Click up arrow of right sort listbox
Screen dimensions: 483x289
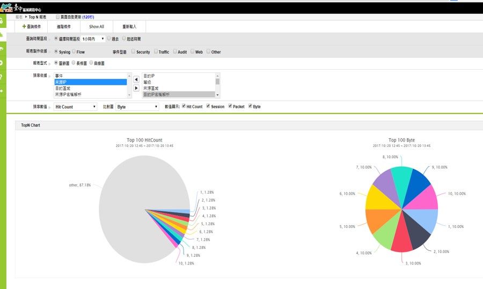pos(217,76)
